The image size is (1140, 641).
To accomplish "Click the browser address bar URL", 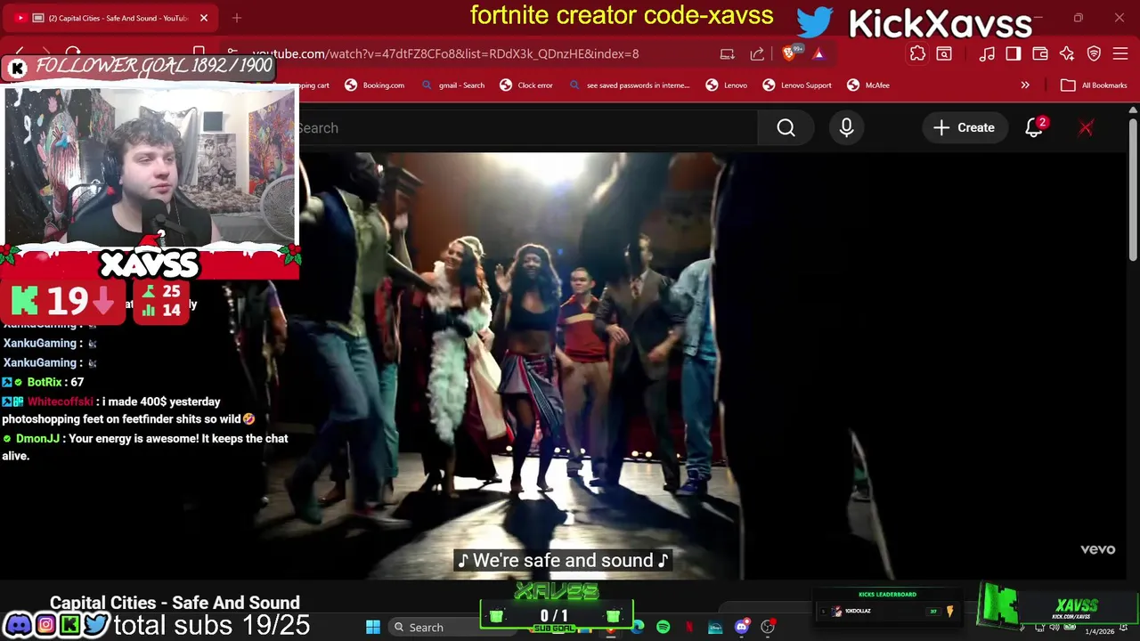I will (445, 53).
